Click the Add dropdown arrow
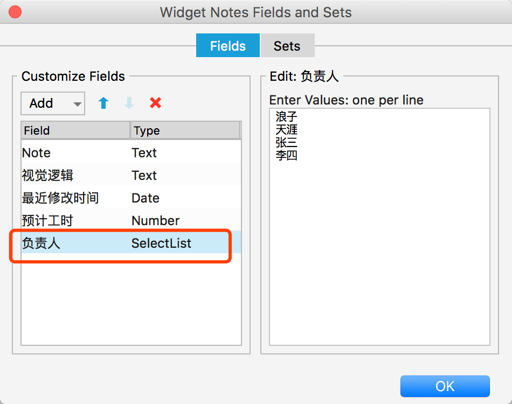512x404 pixels. [x=78, y=104]
